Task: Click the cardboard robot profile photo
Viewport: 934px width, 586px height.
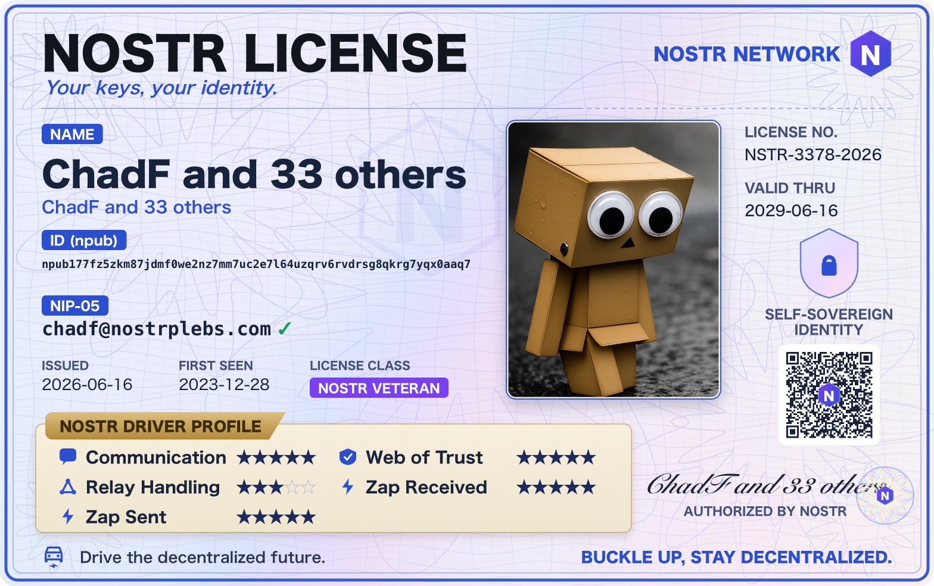Action: (613, 260)
